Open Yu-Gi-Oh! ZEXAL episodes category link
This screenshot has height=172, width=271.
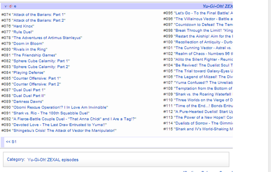click(x=53, y=160)
